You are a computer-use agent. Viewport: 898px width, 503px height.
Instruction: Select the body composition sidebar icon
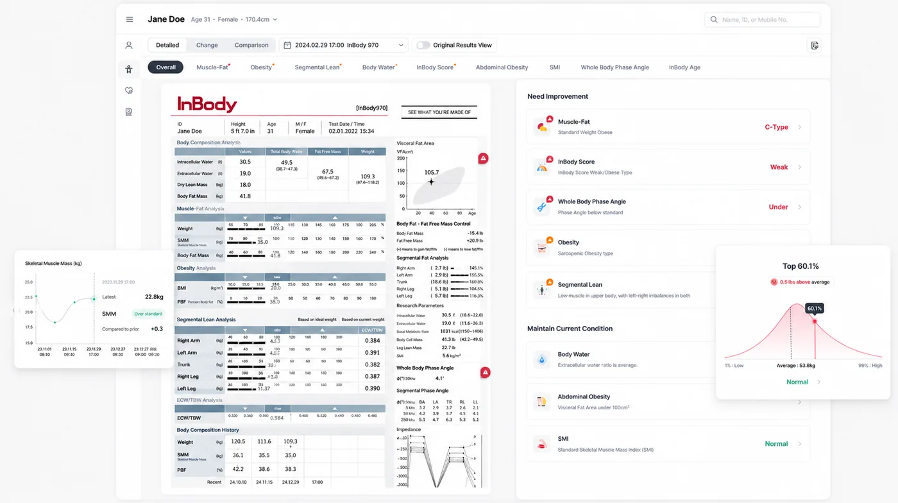coord(129,69)
